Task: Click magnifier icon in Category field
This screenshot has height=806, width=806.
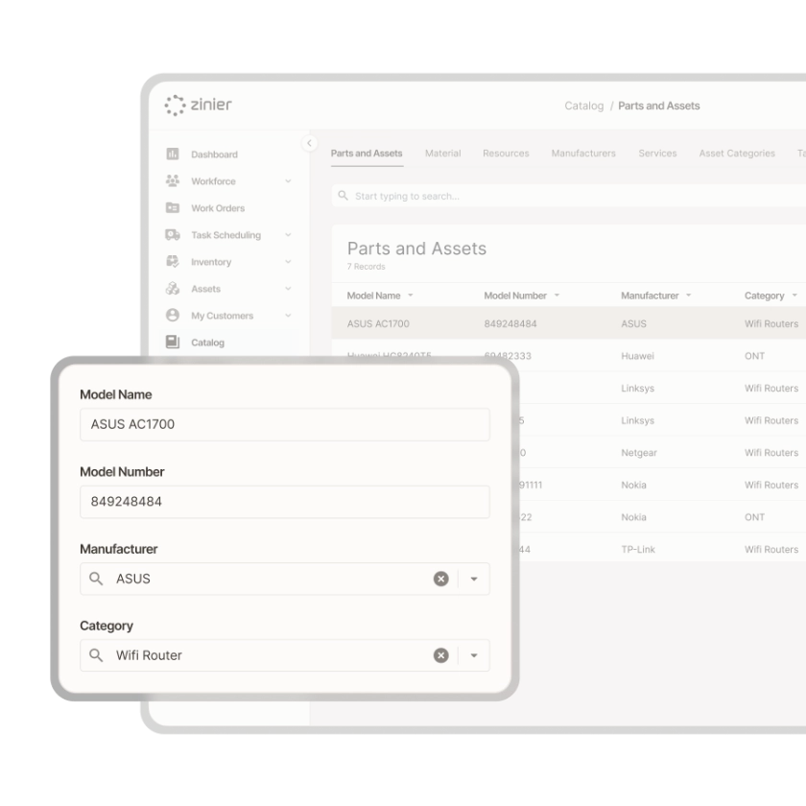Action: [96, 655]
